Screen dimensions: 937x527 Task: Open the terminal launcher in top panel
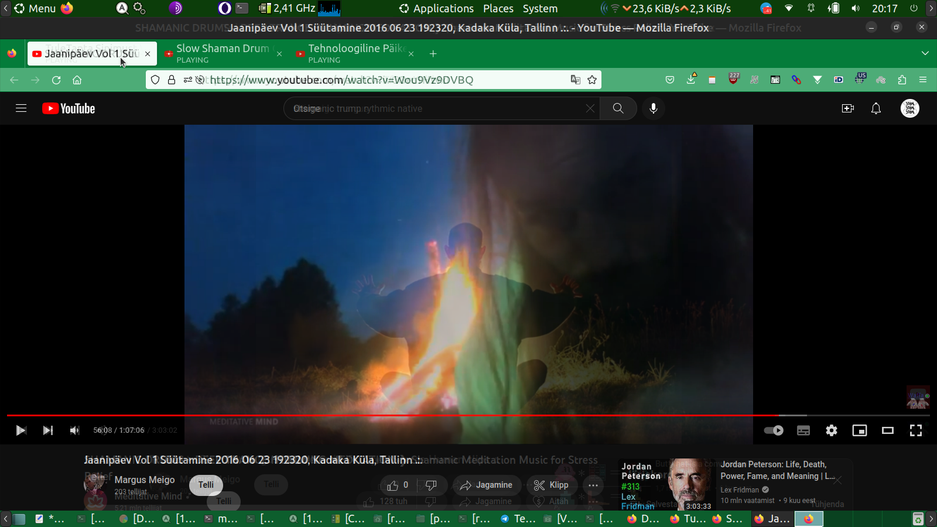click(x=242, y=8)
